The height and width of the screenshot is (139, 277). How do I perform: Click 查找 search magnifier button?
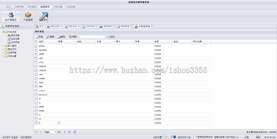(x=110, y=37)
